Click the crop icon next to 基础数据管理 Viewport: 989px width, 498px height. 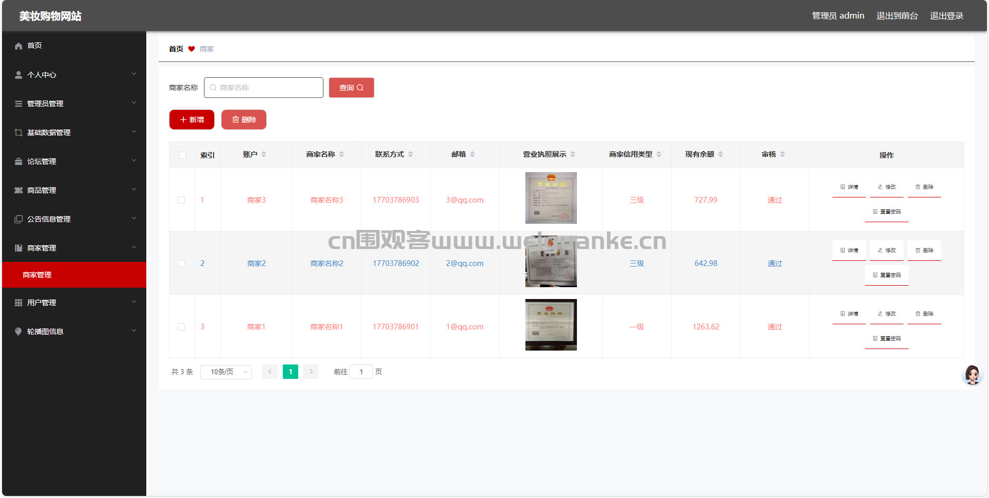[x=19, y=132]
